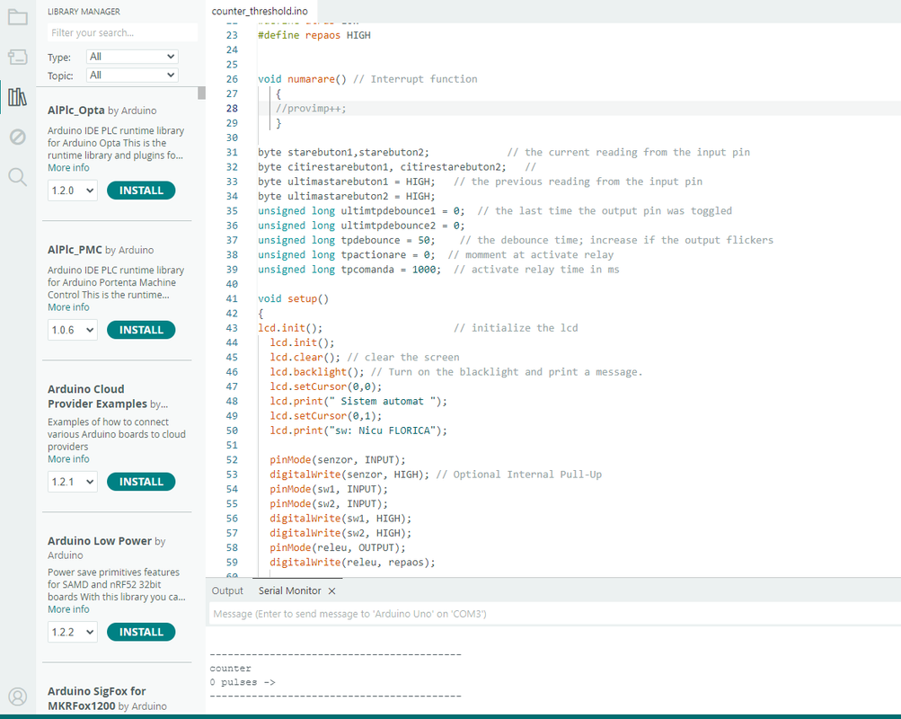Select the counter_threshold.ino editor tab
901x719 pixels.
click(260, 11)
